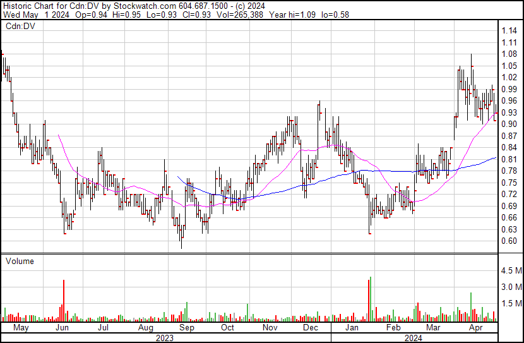
Task: Click the 0.69 price axis label
Action: pyautogui.click(x=509, y=206)
